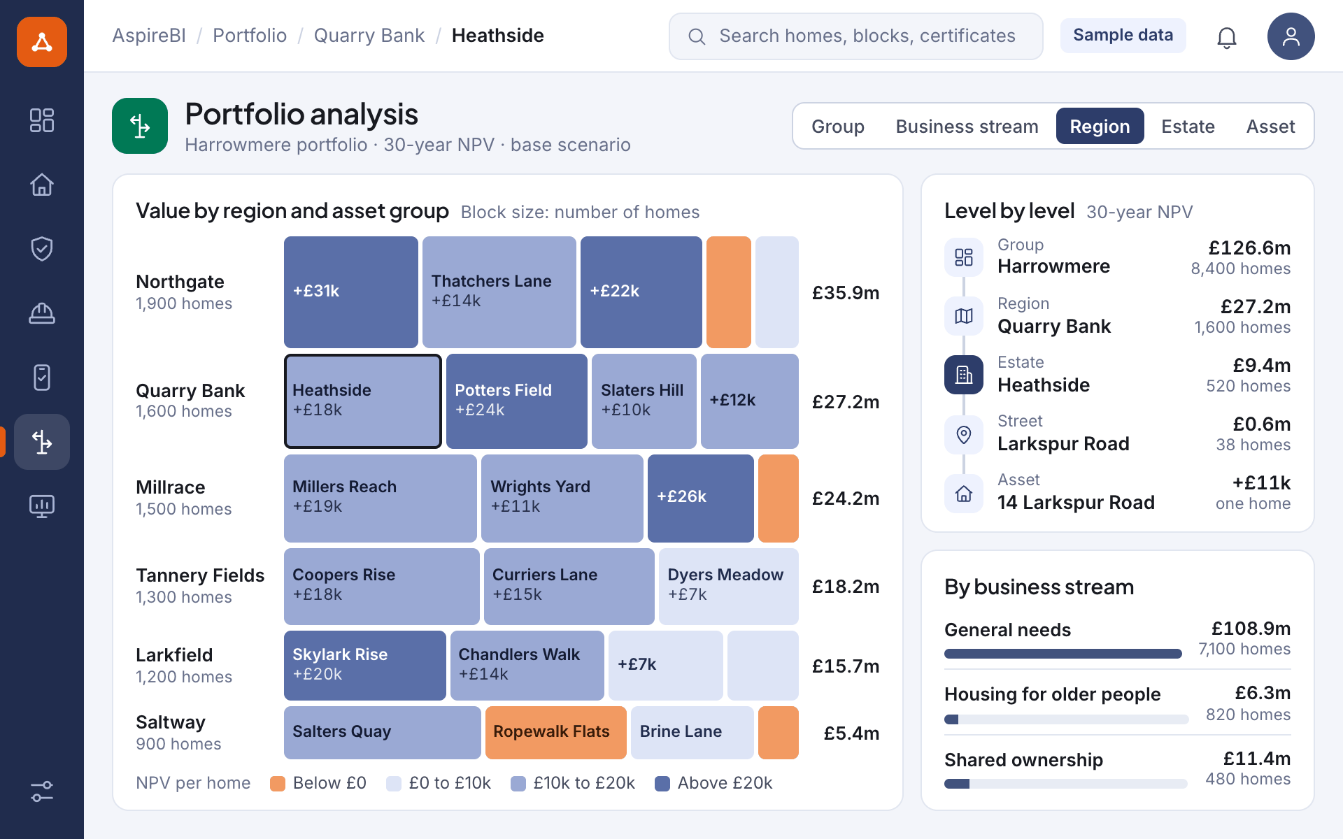Open the hard hat icon in sidebar

pos(42,313)
